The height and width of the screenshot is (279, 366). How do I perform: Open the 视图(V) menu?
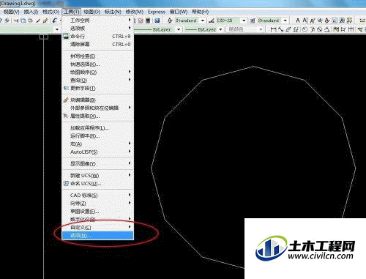click(11, 12)
